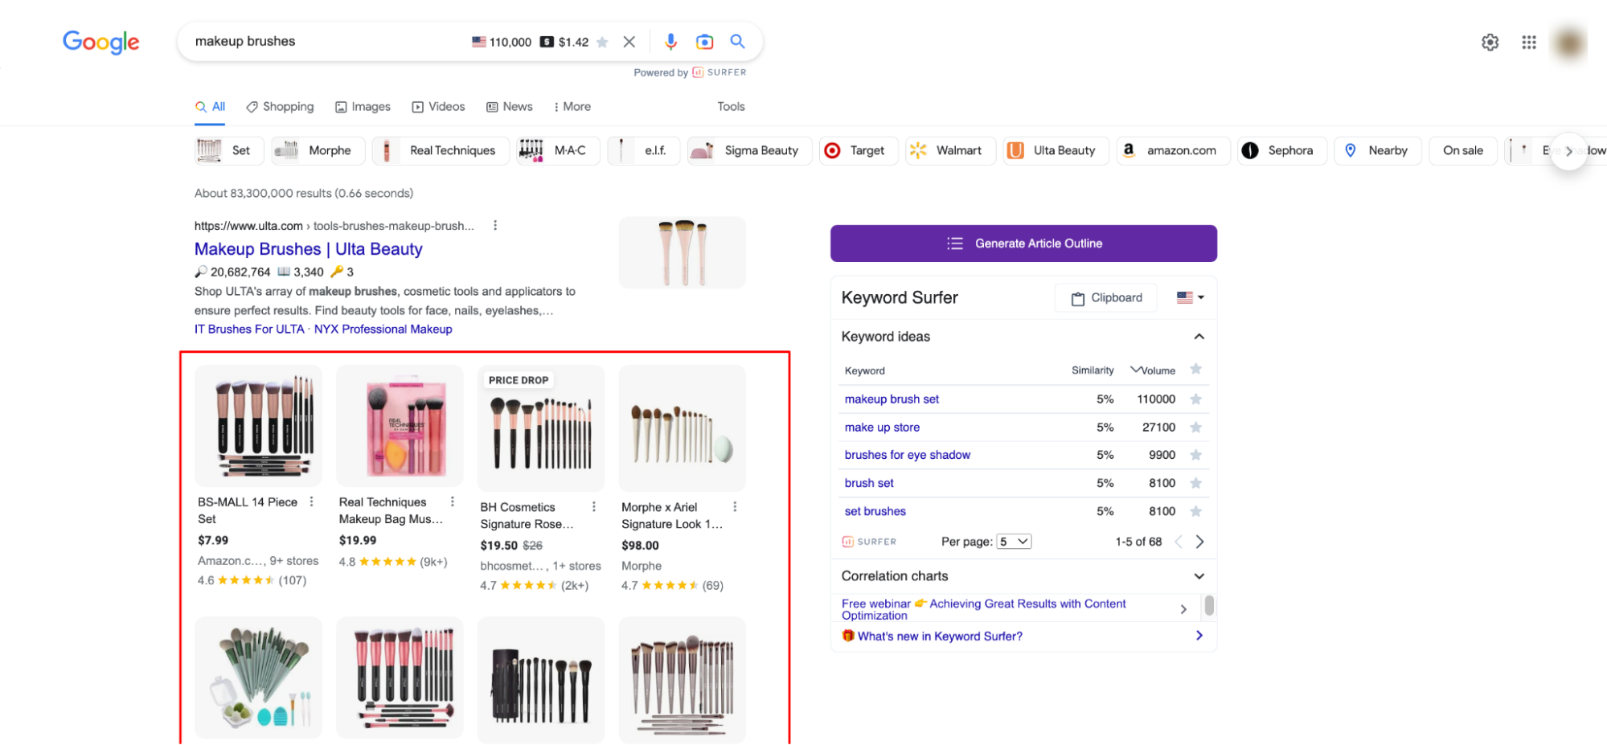Open the three-dot menu on the BS-MALL product
The image size is (1607, 745).
click(314, 501)
